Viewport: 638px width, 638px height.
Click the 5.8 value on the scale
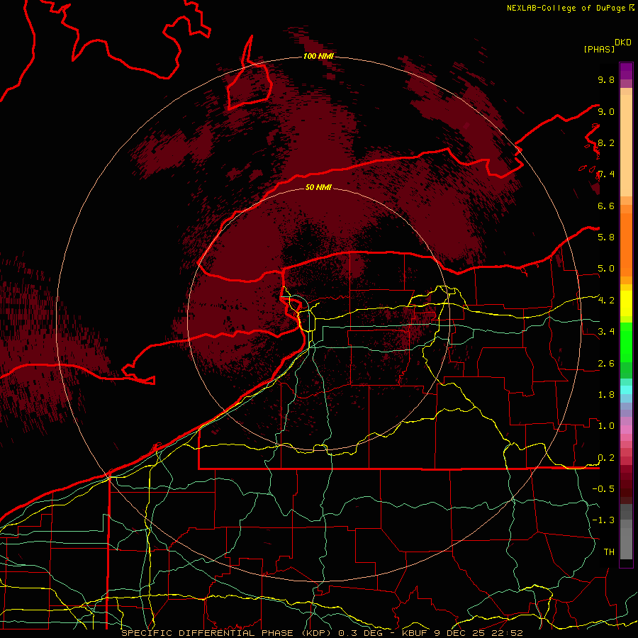[606, 237]
